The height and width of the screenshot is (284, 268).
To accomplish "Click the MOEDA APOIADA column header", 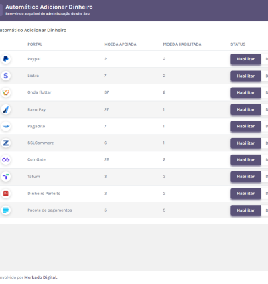I will [120, 44].
